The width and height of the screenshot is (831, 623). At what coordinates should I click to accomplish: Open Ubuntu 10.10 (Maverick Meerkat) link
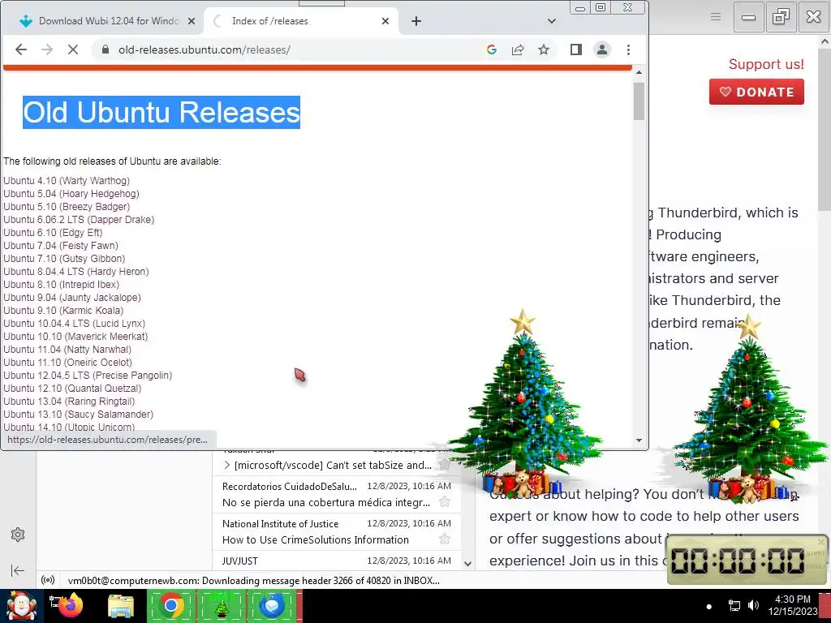pyautogui.click(x=75, y=337)
